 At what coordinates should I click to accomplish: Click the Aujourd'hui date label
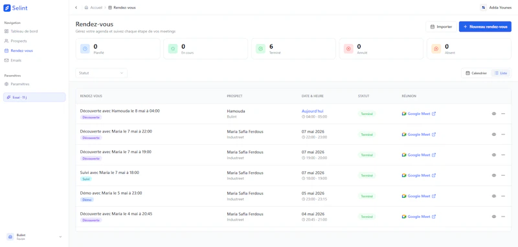pyautogui.click(x=313, y=111)
